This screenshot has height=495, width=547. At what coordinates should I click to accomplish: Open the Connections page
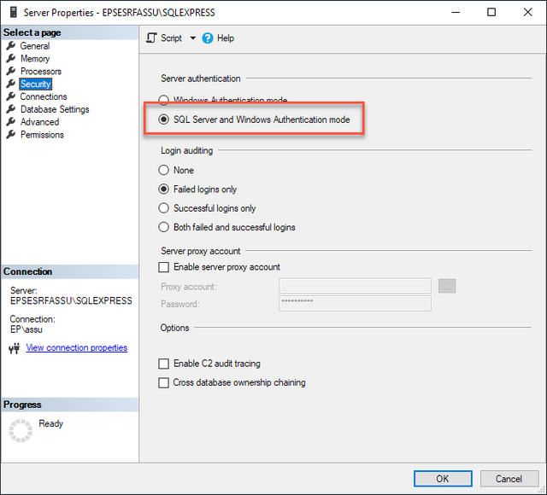(x=44, y=96)
